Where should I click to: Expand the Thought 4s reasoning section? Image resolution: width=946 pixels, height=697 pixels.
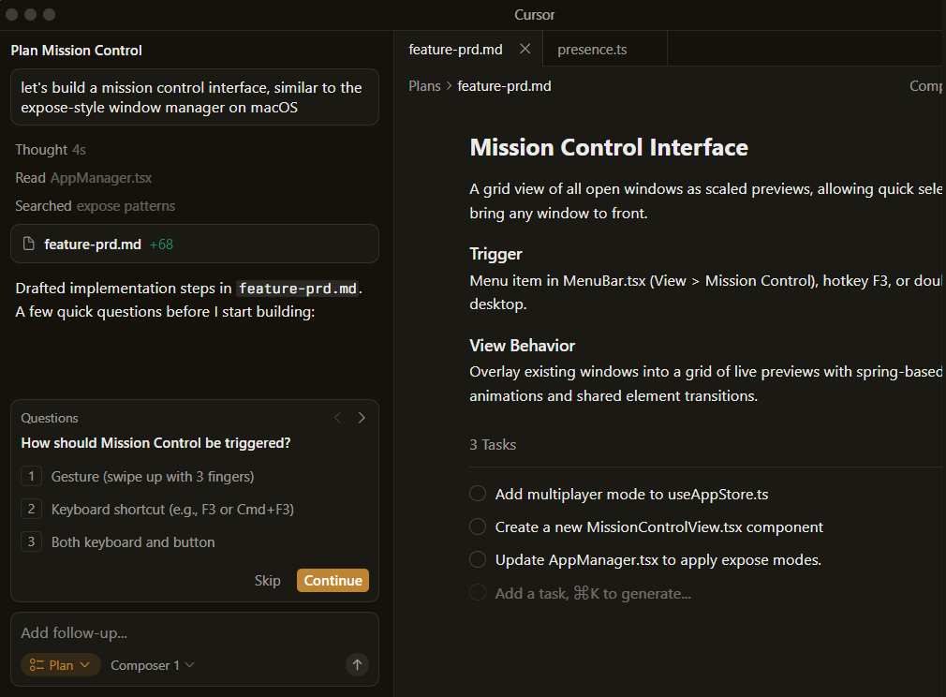coord(51,150)
